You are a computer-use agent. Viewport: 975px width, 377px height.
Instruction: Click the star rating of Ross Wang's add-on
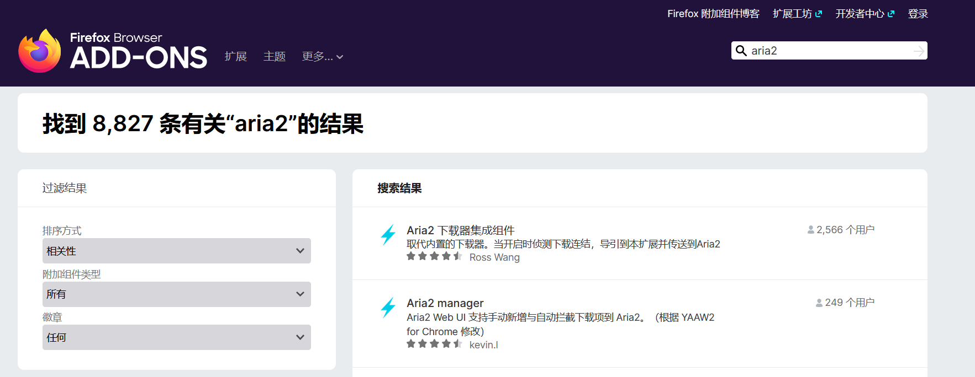pos(434,256)
